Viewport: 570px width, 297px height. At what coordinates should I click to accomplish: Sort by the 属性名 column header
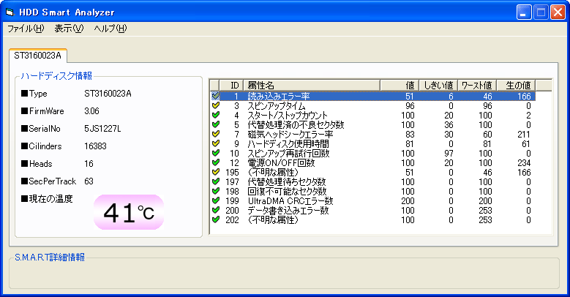tap(312, 86)
